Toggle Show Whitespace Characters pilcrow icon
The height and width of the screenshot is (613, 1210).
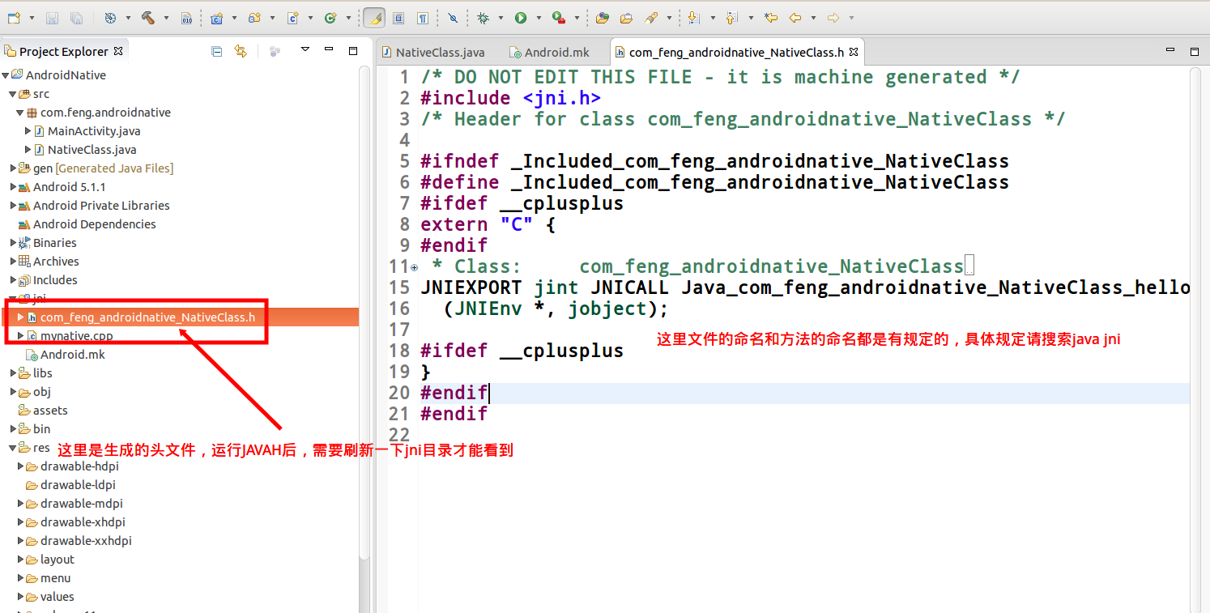point(423,17)
